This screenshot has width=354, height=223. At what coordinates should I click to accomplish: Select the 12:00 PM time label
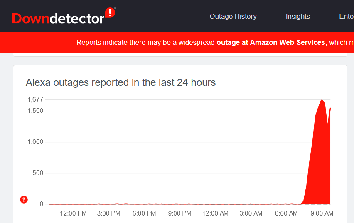pyautogui.click(x=74, y=213)
